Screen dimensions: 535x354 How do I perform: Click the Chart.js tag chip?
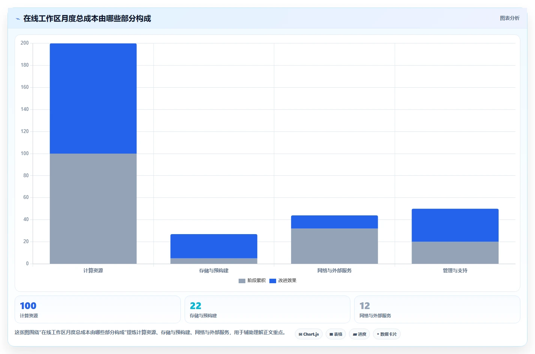[309, 334]
